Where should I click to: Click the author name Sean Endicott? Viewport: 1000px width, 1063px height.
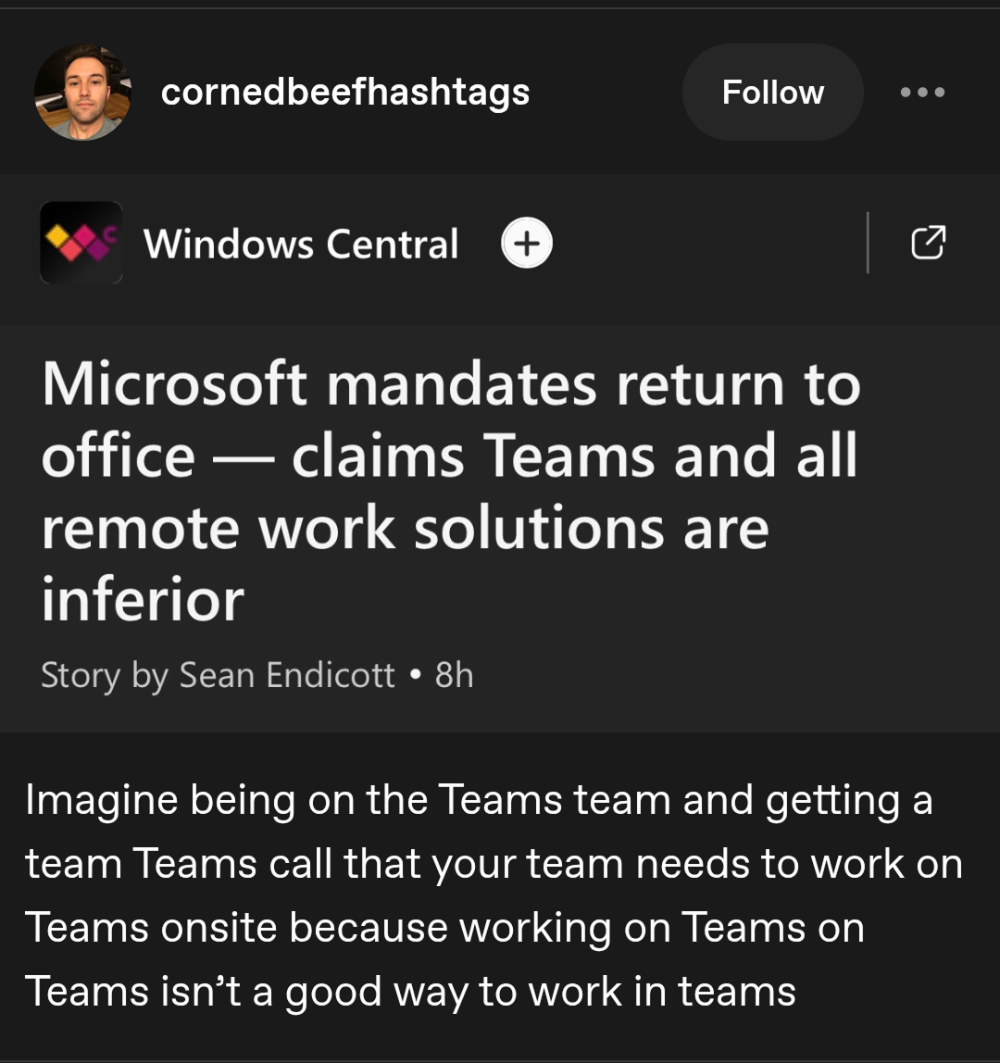tap(287, 675)
